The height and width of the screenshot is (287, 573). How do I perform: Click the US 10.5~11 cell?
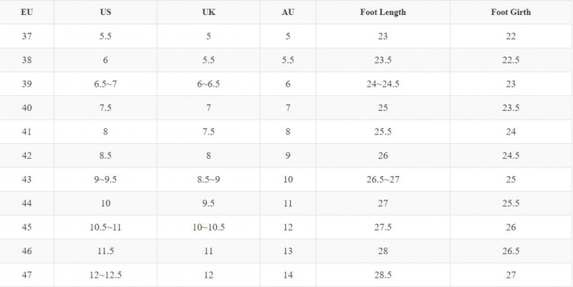[x=105, y=227]
